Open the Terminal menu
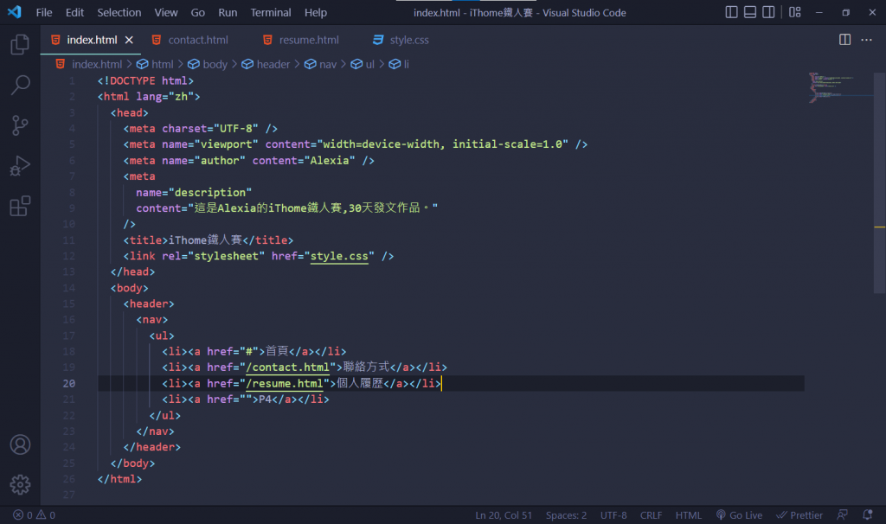Viewport: 886px width, 524px height. click(x=271, y=12)
